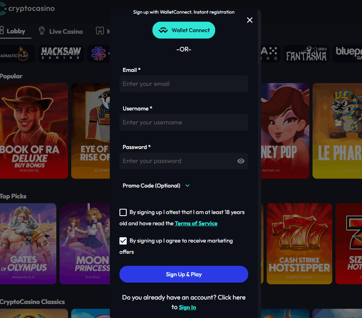Check the 18 years age attestation box
The height and width of the screenshot is (318, 362).
123,212
